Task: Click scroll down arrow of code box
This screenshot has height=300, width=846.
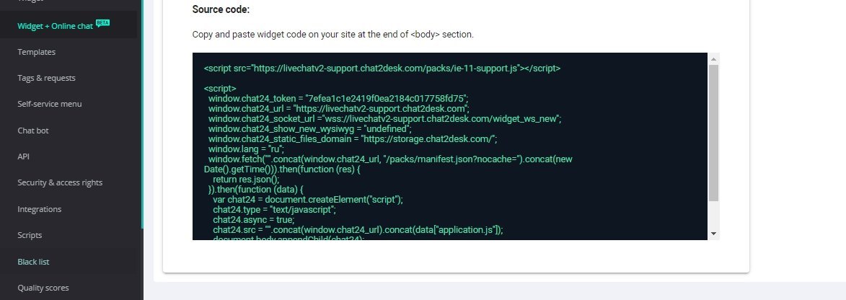Action: [713, 234]
